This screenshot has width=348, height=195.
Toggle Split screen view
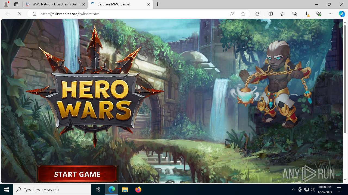pyautogui.click(x=271, y=14)
